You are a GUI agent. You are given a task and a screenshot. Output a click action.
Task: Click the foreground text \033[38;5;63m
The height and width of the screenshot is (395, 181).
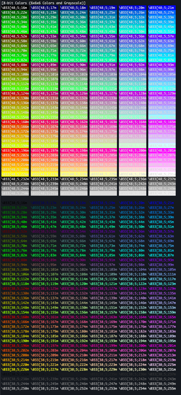coord(161,236)
